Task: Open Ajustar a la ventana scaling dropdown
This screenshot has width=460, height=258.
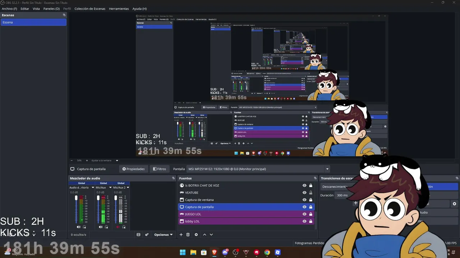Action: pyautogui.click(x=105, y=161)
